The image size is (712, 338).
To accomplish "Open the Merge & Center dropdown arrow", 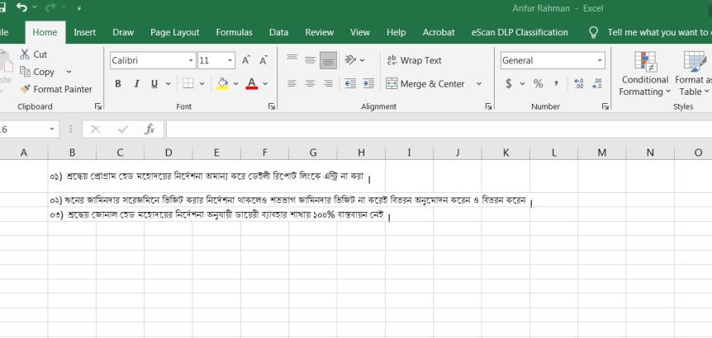I will click(x=479, y=84).
